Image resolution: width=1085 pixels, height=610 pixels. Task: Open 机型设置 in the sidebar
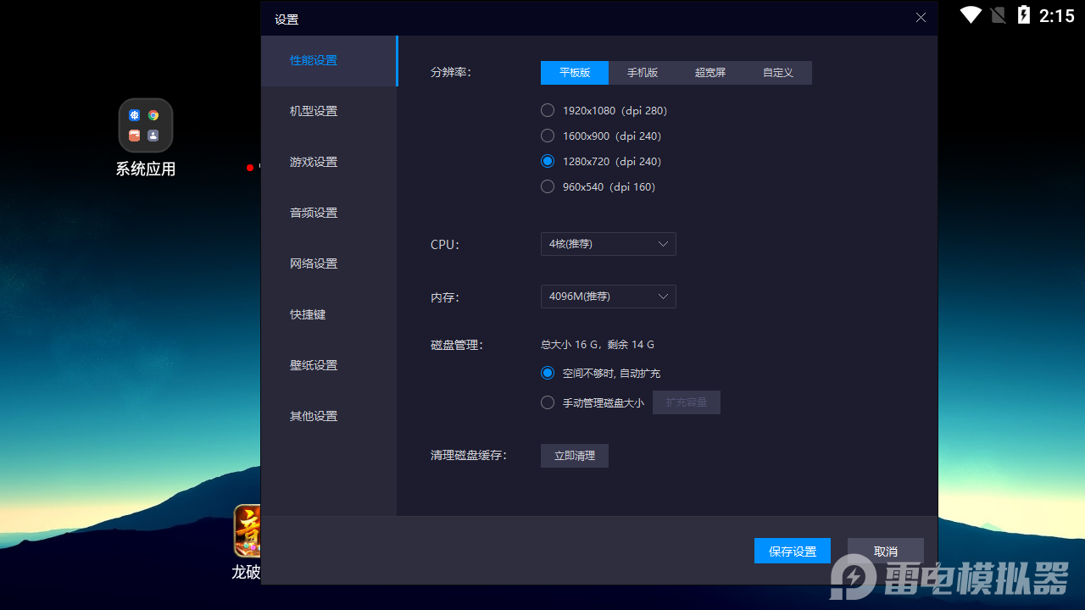[x=329, y=111]
